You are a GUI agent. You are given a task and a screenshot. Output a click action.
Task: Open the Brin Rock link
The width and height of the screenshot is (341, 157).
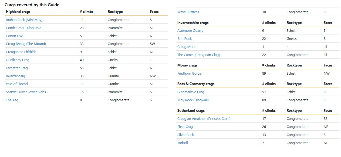coord(185,39)
